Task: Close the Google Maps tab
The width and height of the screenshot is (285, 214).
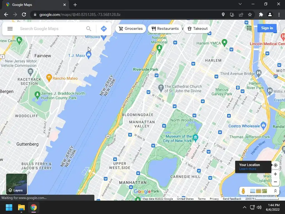Action: (65, 5)
